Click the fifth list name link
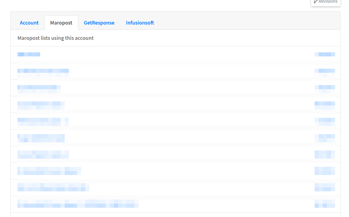Screen dimensions: 349x217 coord(43,120)
